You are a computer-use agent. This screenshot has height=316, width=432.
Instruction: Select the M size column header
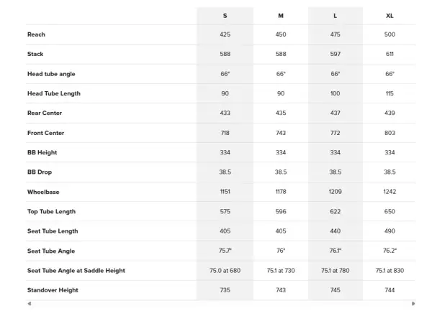[281, 16]
